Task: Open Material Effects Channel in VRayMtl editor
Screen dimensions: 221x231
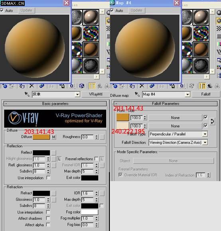Action: pyautogui.click(x=72, y=86)
